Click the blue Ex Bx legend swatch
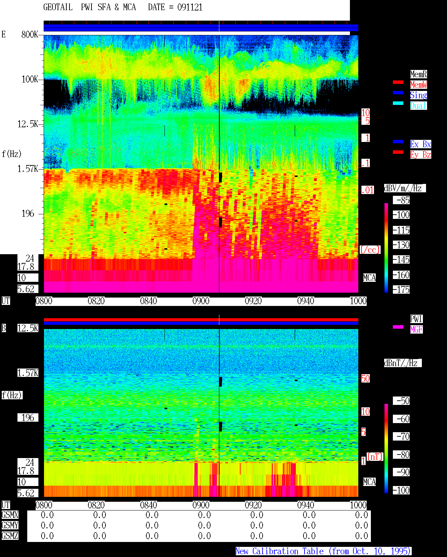This screenshot has height=557, width=447. click(398, 142)
